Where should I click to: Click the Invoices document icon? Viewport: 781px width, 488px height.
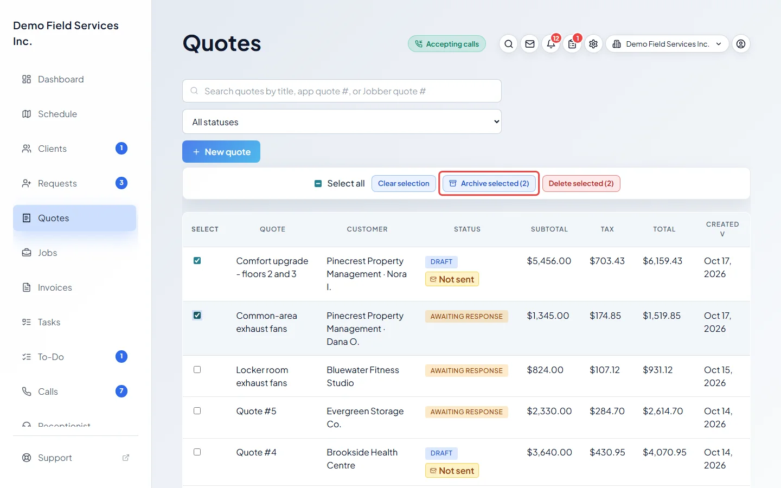pyautogui.click(x=27, y=287)
